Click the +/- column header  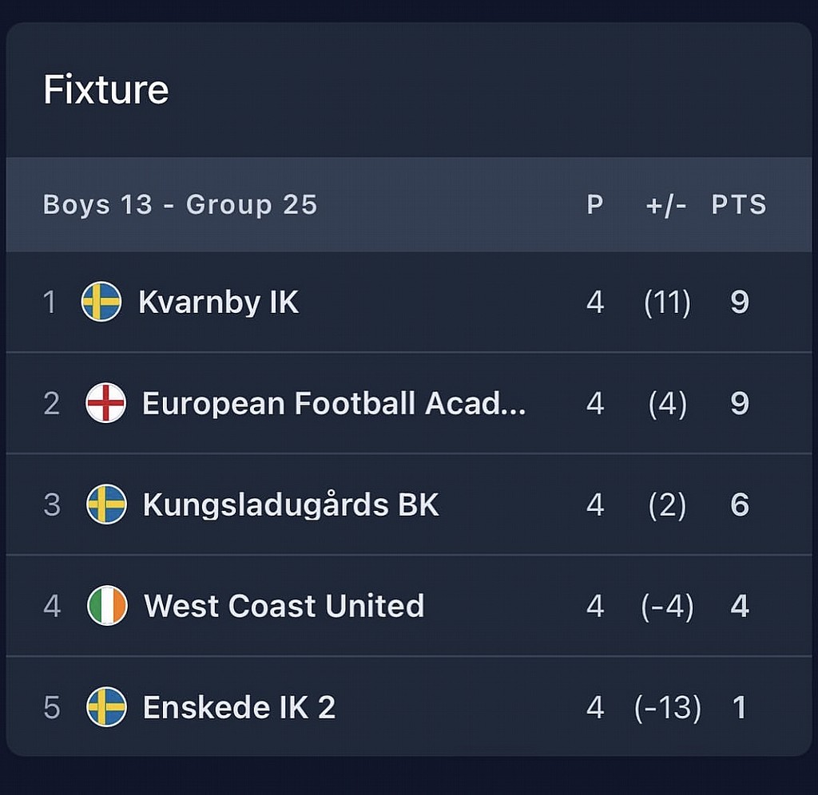(666, 205)
